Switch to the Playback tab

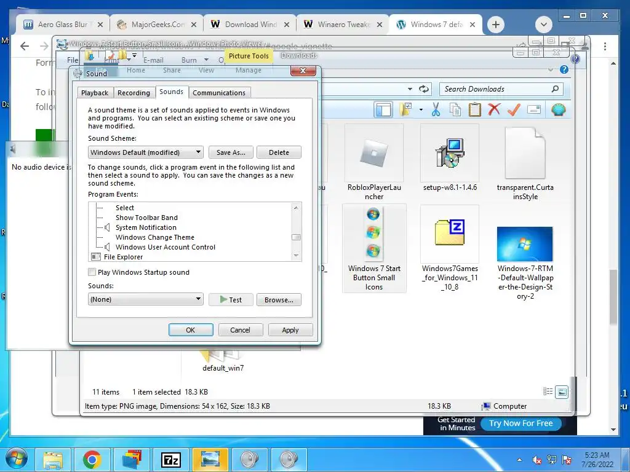95,93
